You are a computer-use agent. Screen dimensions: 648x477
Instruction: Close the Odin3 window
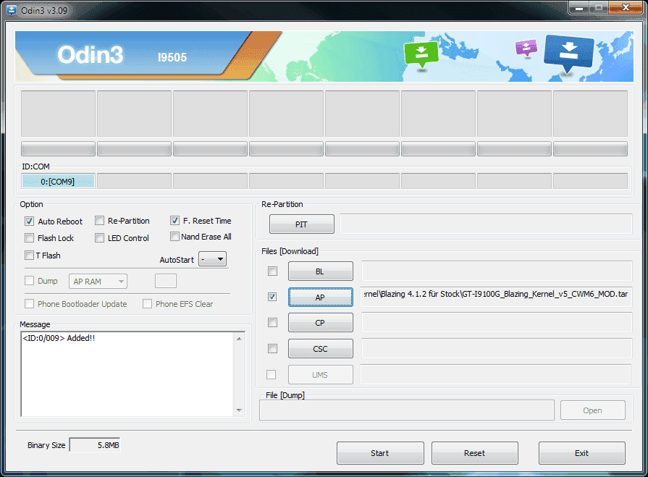tap(626, 7)
